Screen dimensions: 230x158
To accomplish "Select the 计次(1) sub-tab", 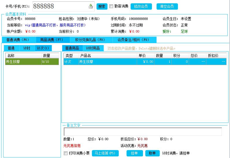I will [x=43, y=48].
